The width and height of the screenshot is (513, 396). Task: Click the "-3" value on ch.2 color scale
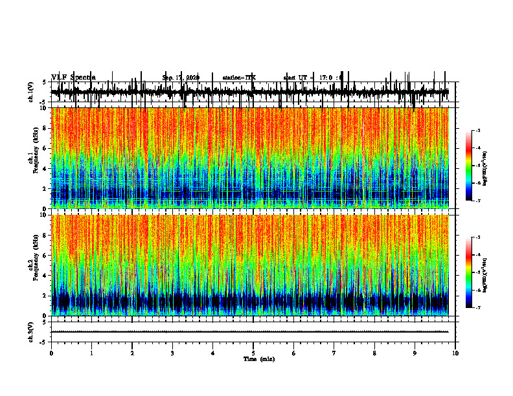tap(478, 237)
